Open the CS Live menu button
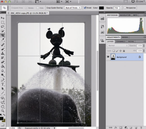 tap(138, 1)
